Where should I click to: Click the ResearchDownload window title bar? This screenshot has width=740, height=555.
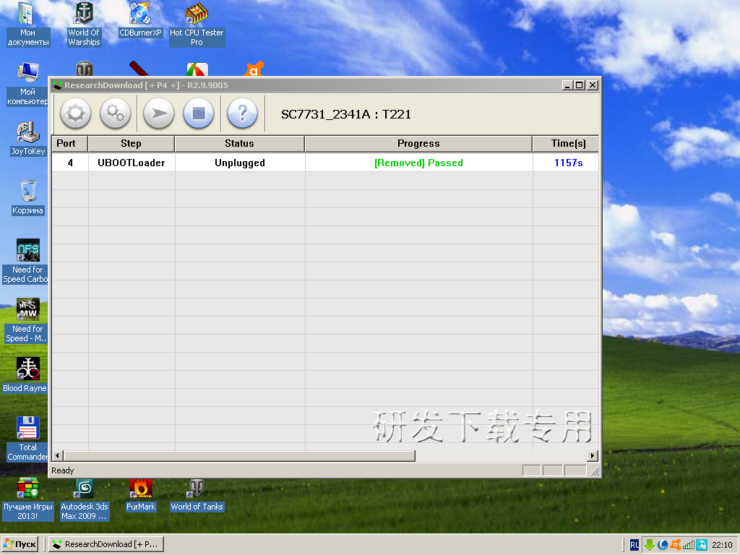click(306, 85)
